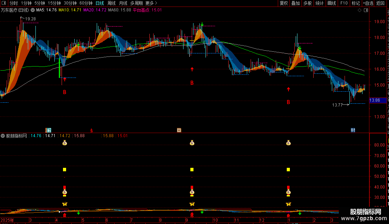
Task: Open the dropdown arrow next to 万东医疗(日线)
Action: [x=33, y=10]
